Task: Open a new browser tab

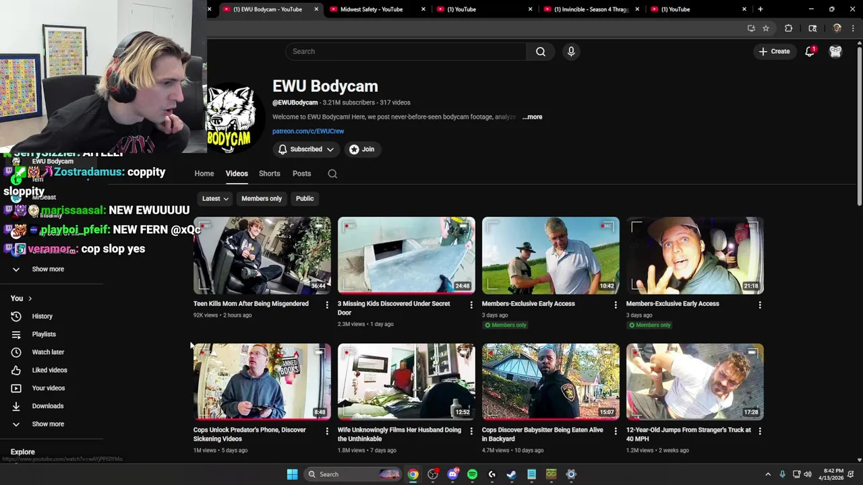Action: pyautogui.click(x=760, y=9)
